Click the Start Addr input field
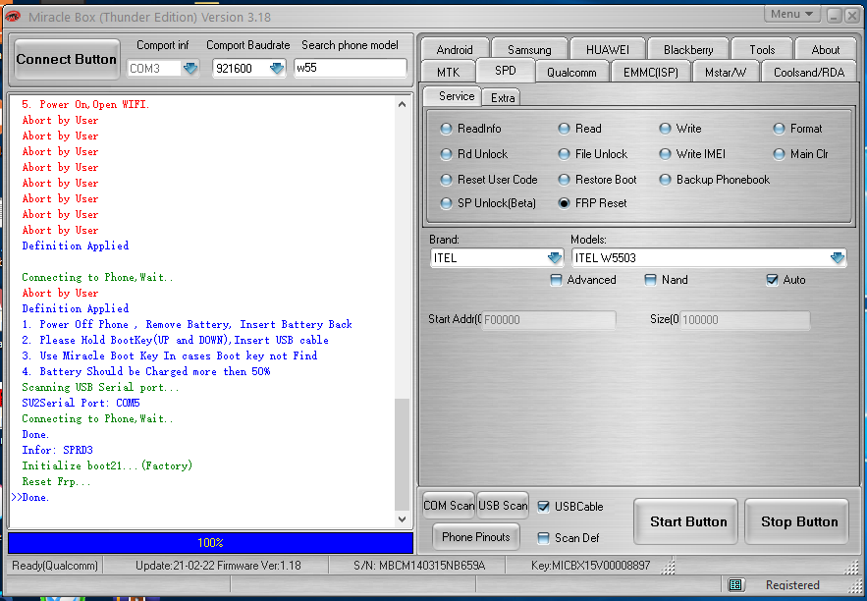The width and height of the screenshot is (867, 601). [549, 319]
